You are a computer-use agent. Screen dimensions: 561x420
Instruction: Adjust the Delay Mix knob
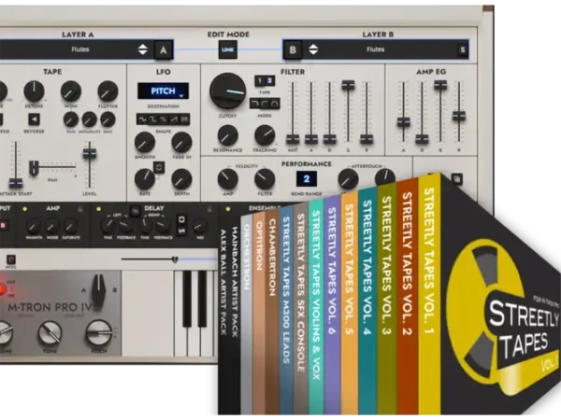click(200, 226)
